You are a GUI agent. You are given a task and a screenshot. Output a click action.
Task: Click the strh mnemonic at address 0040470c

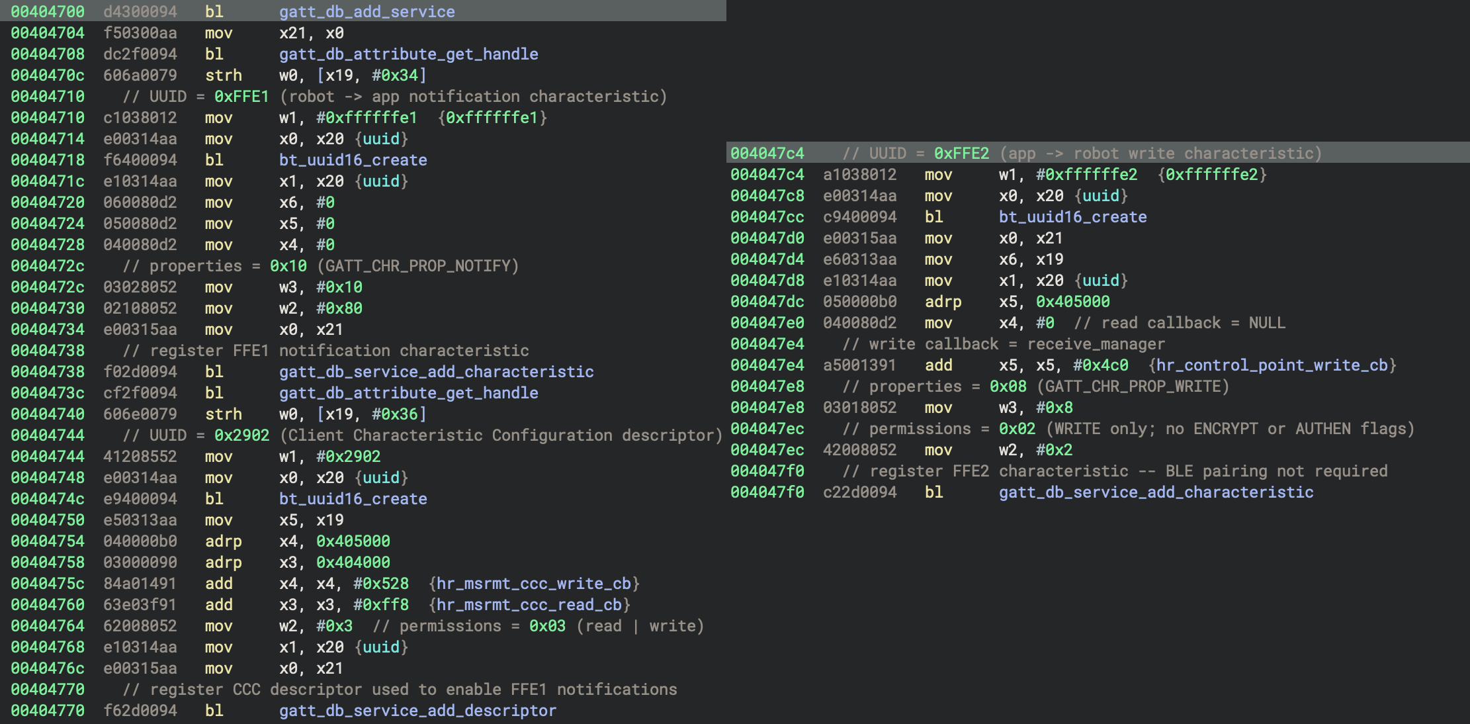click(224, 75)
